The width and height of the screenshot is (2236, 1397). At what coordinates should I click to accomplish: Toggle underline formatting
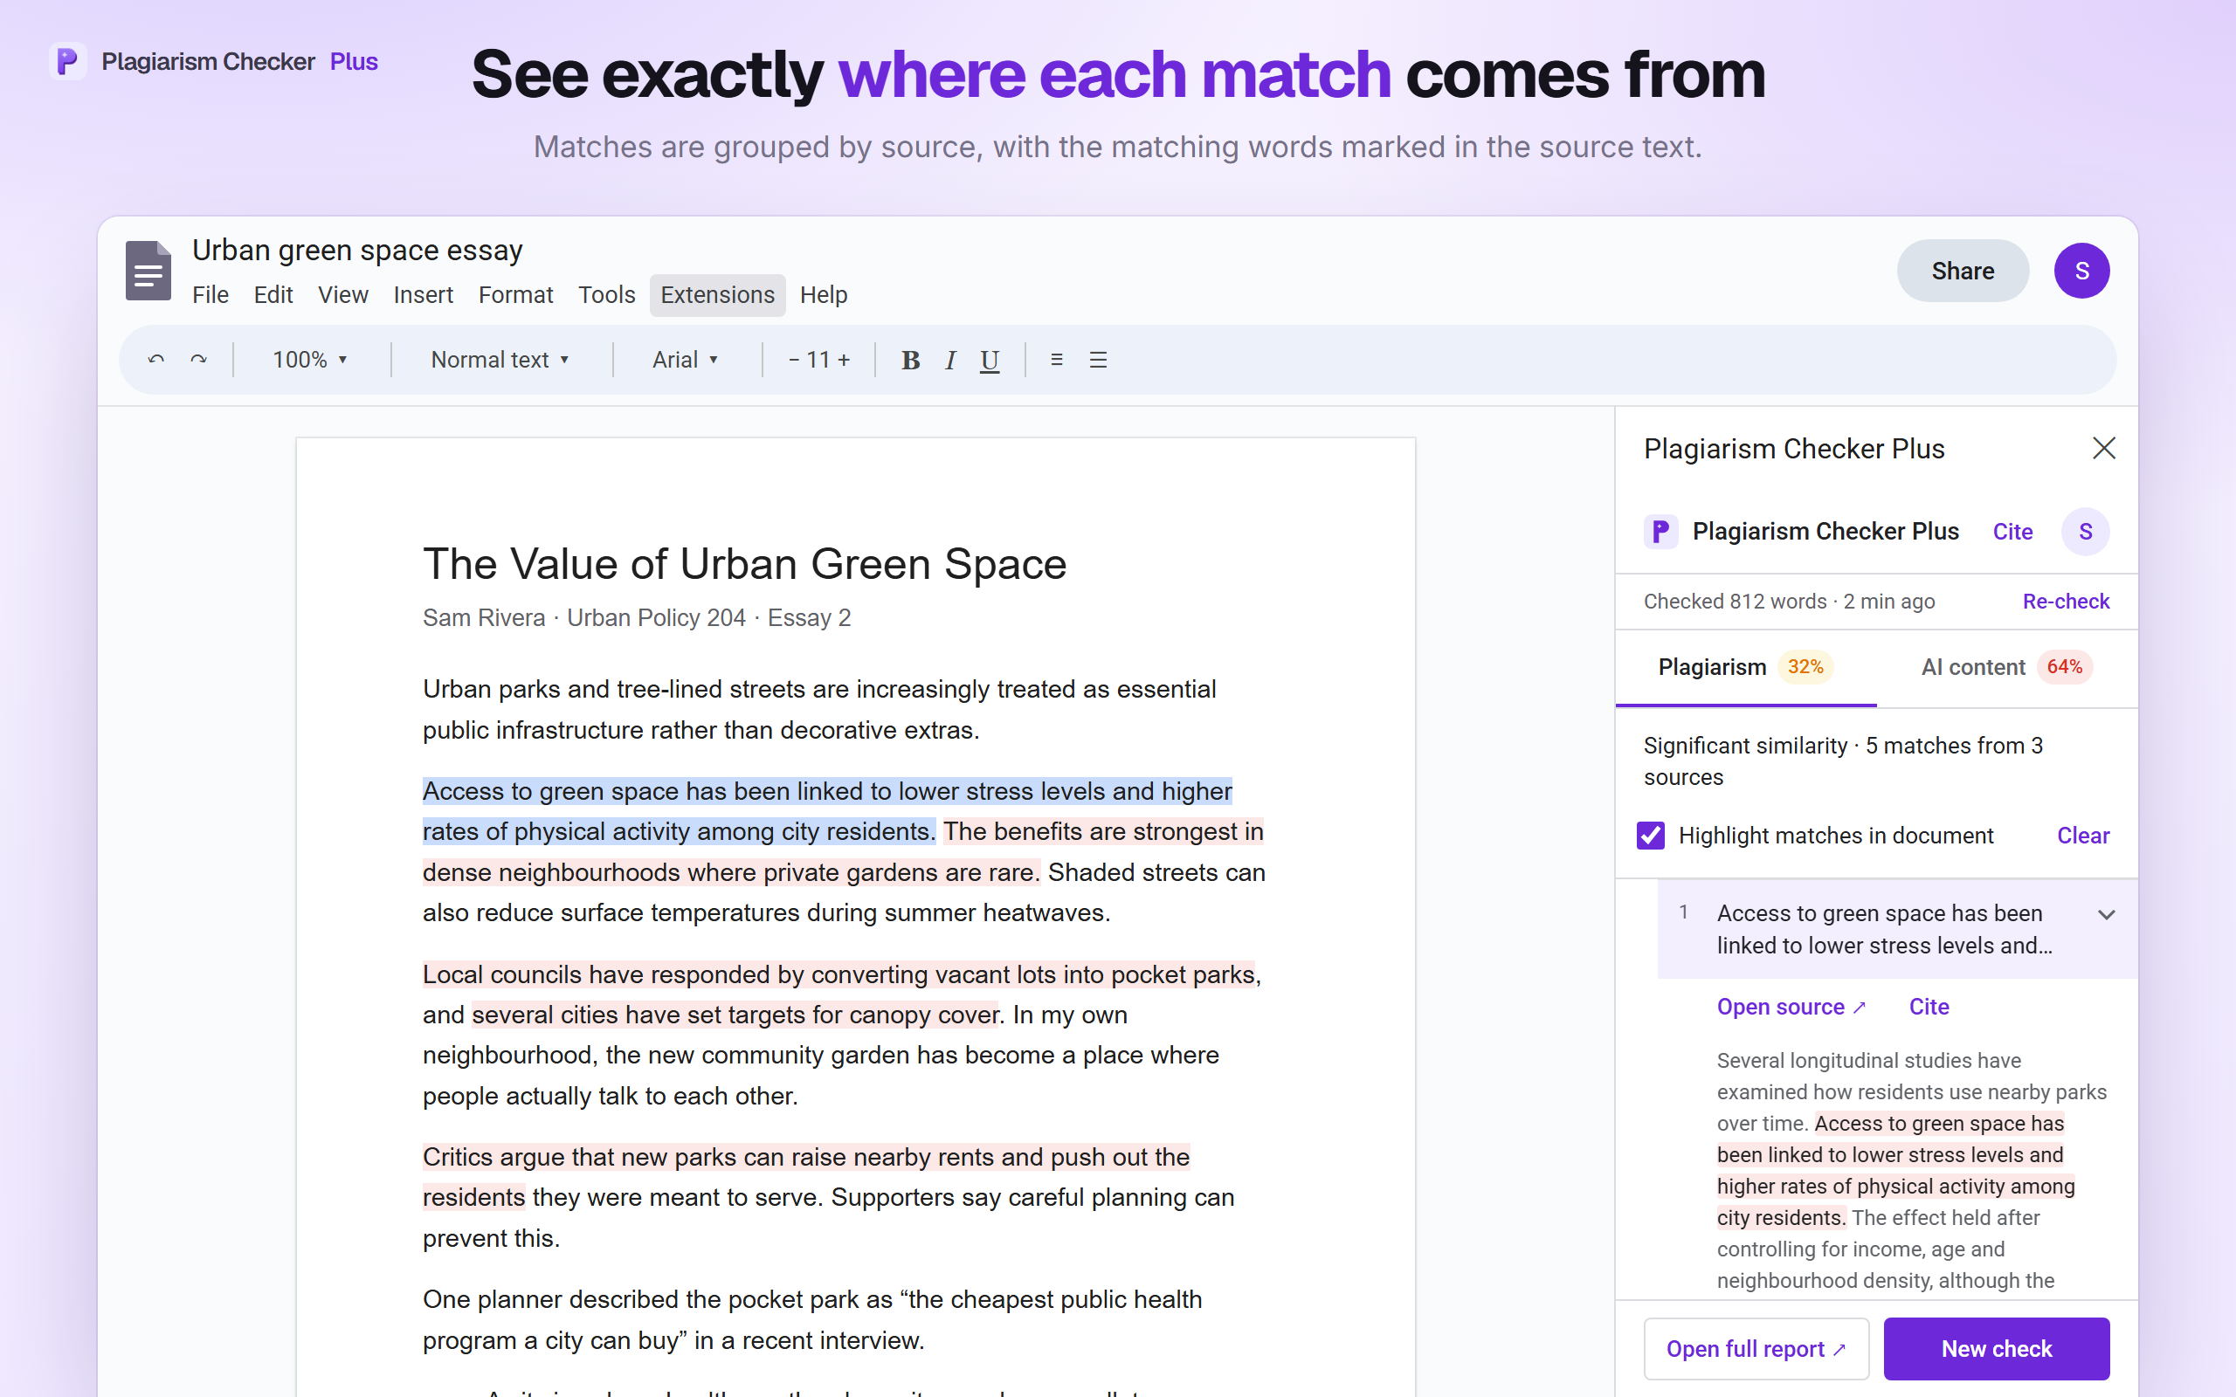click(x=990, y=360)
